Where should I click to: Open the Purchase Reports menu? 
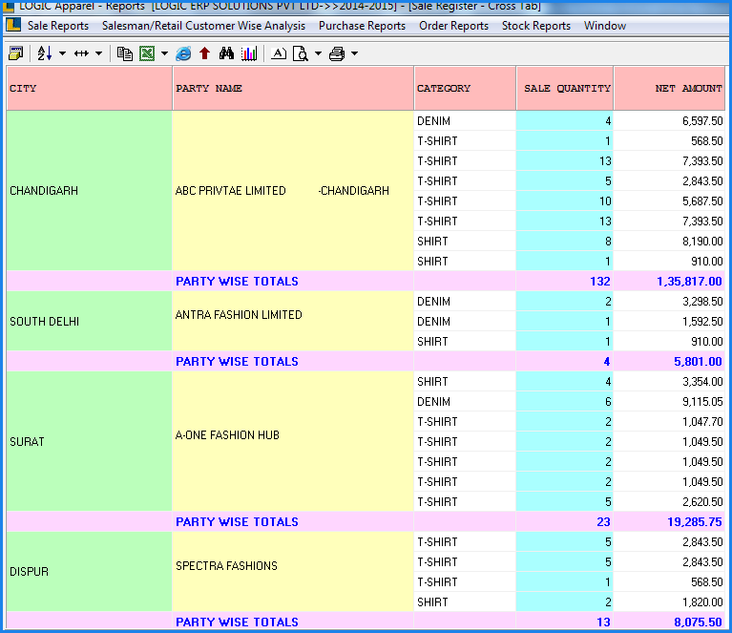coord(362,26)
